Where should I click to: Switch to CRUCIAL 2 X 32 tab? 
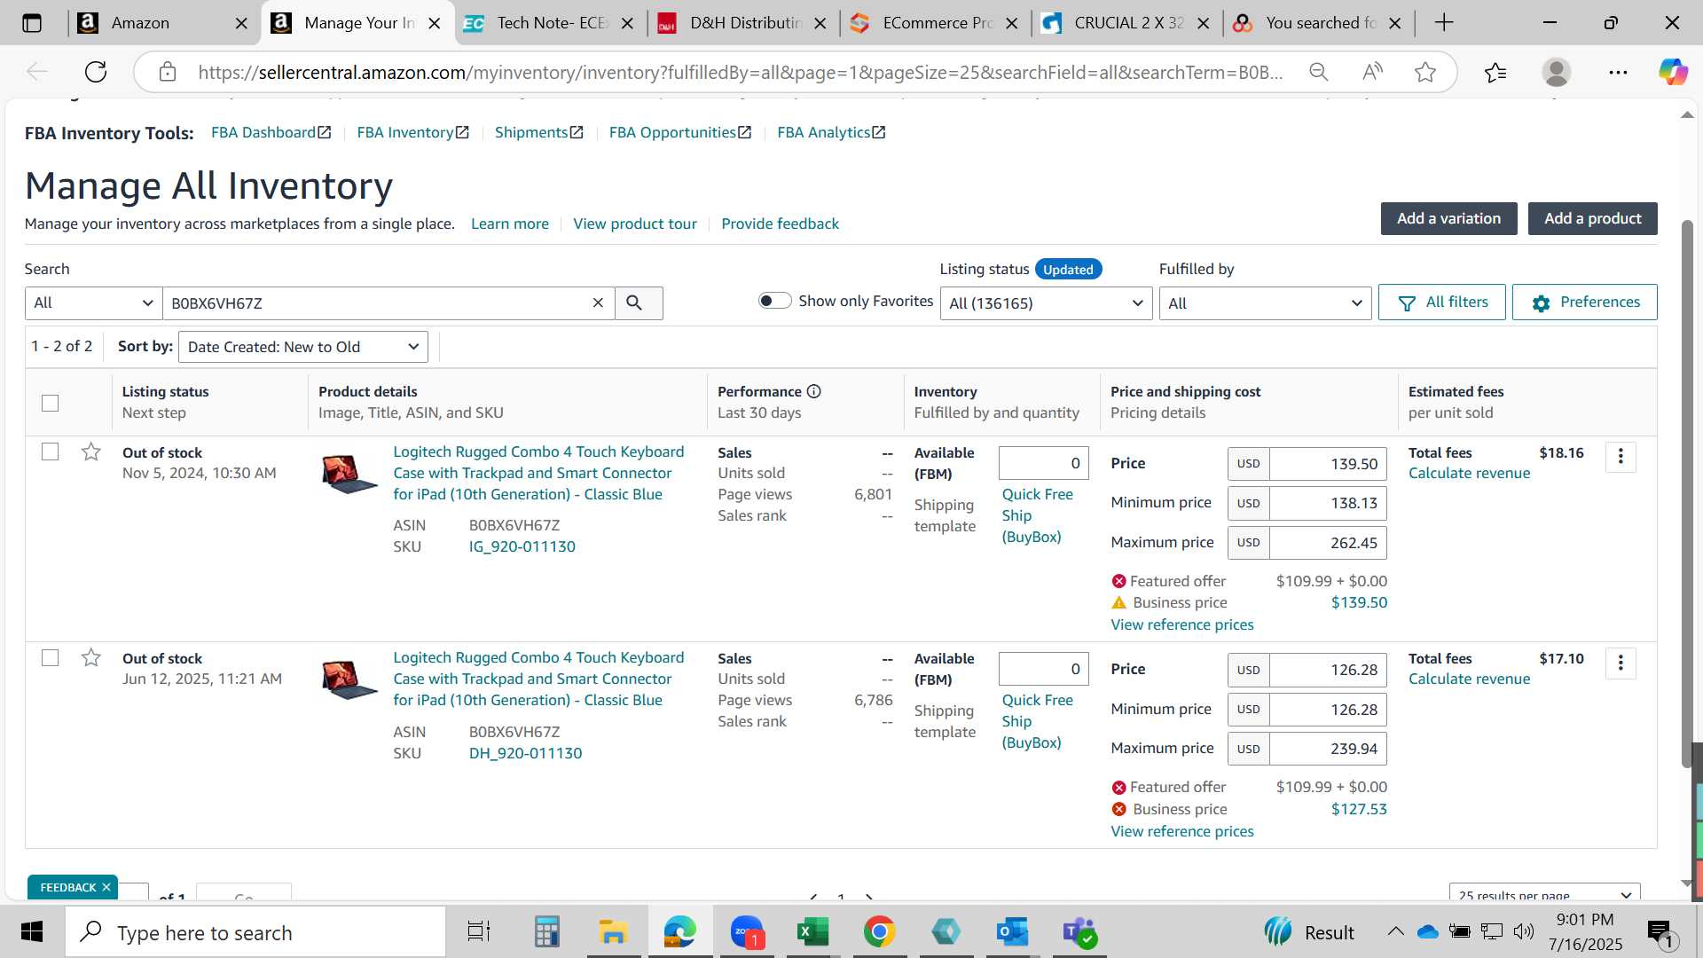click(1127, 23)
